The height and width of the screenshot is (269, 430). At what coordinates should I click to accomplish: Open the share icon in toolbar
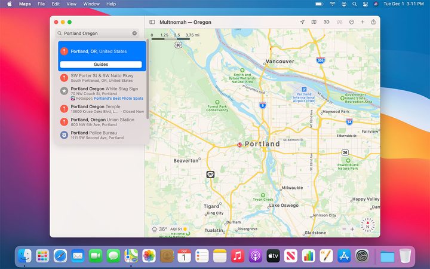[373, 22]
